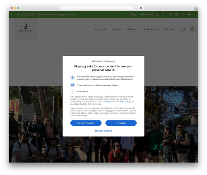Open the user account icon
The height and width of the screenshot is (175, 207).
tap(192, 29)
